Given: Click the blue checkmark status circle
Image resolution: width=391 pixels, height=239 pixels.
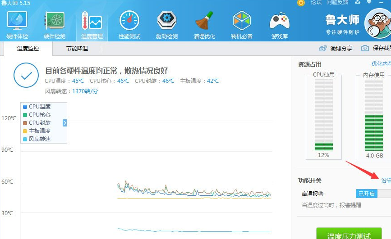Looking at the screenshot, I should pyautogui.click(x=26, y=75).
